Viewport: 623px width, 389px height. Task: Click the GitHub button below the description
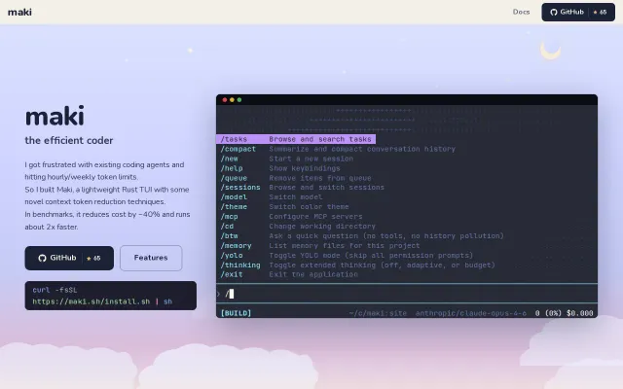click(69, 258)
